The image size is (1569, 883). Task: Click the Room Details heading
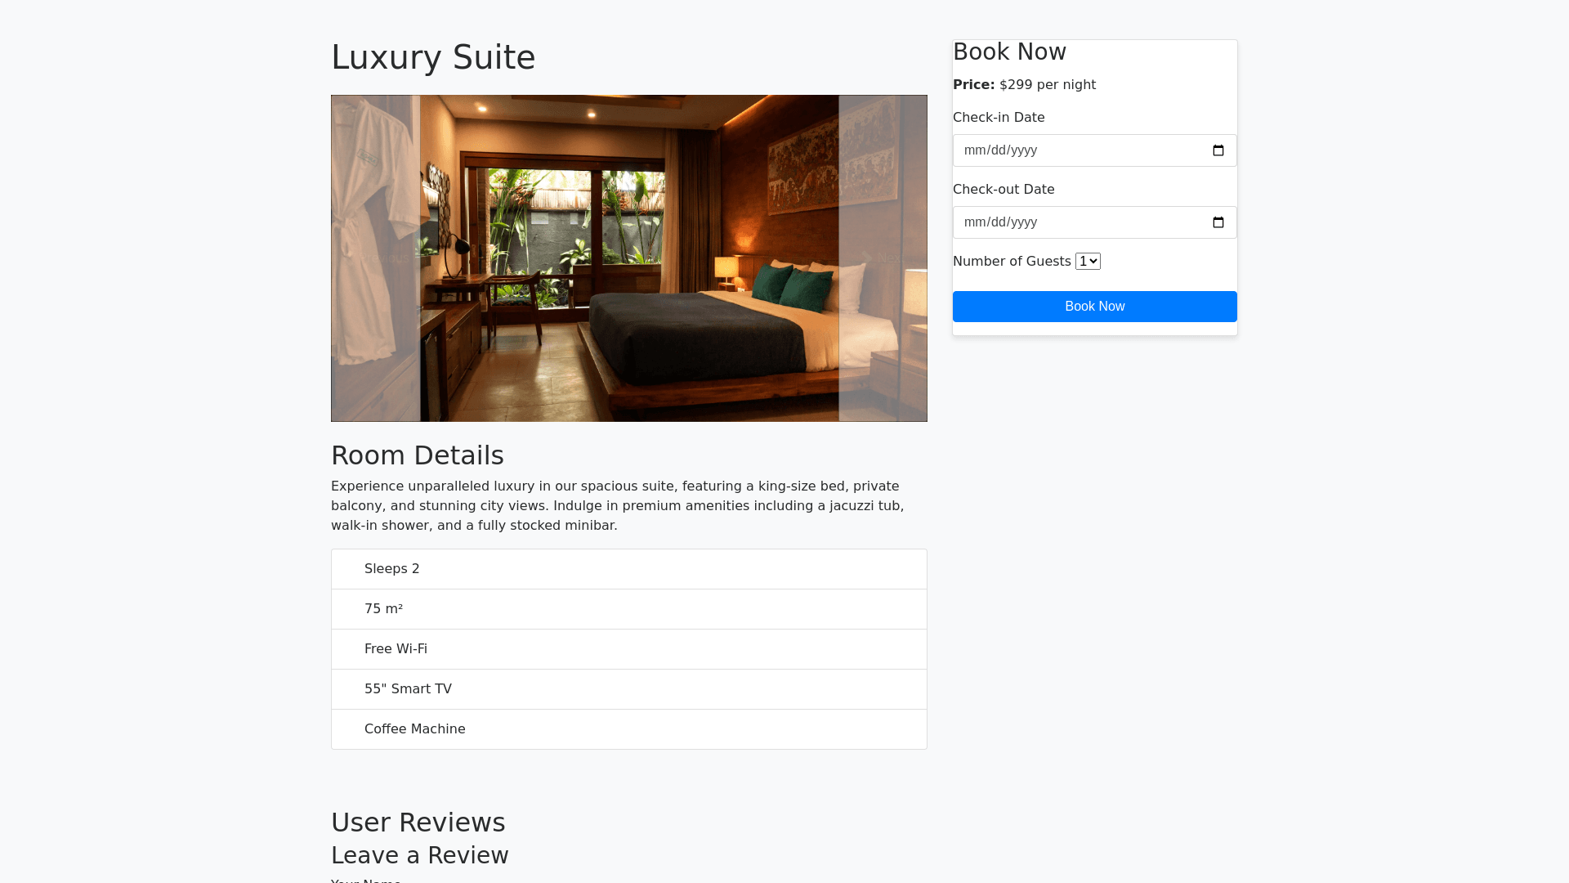[x=418, y=455]
